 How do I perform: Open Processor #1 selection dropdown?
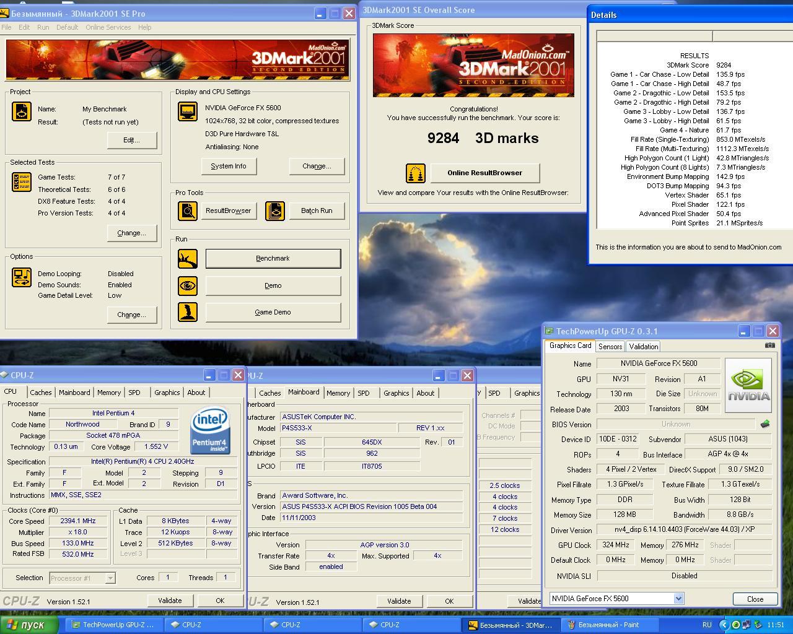82,578
